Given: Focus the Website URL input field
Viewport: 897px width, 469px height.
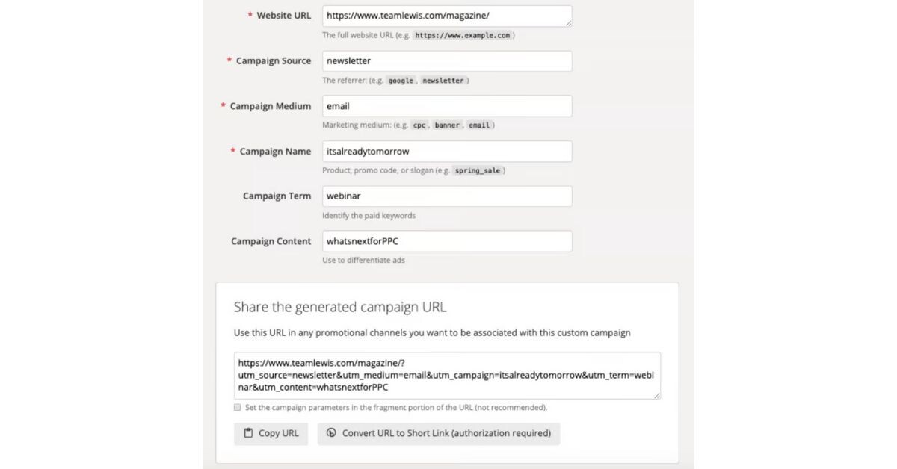Looking at the screenshot, I should coord(447,16).
